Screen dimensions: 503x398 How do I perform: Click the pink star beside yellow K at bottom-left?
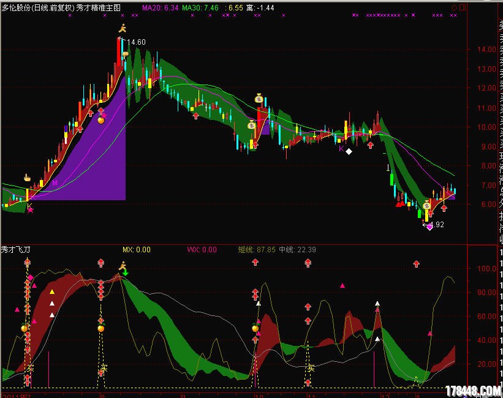click(x=31, y=210)
